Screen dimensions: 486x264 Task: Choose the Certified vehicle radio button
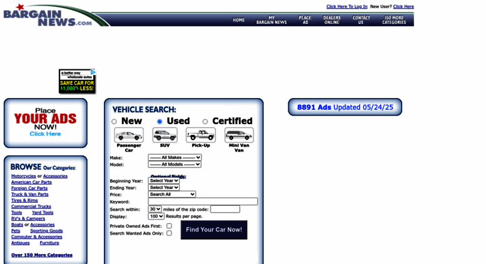tap(205, 122)
